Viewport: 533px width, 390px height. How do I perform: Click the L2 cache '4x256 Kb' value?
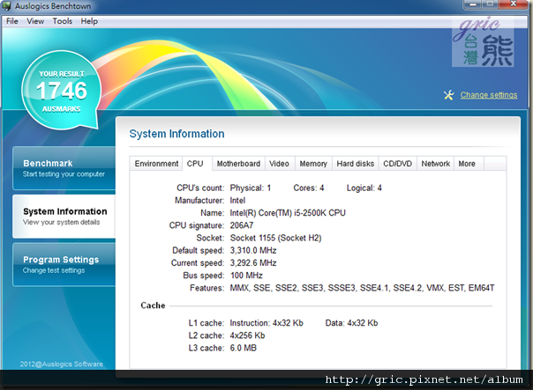(247, 335)
